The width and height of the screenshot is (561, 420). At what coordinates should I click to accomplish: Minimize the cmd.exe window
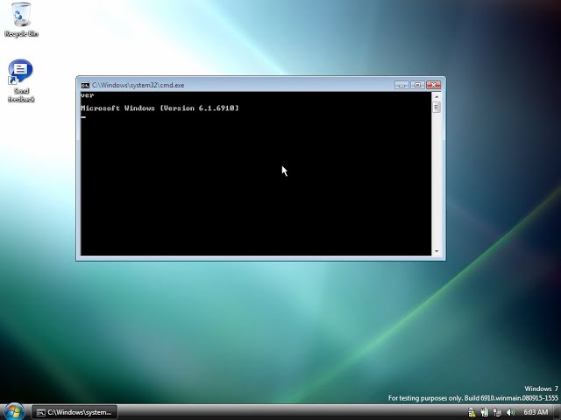pos(401,85)
